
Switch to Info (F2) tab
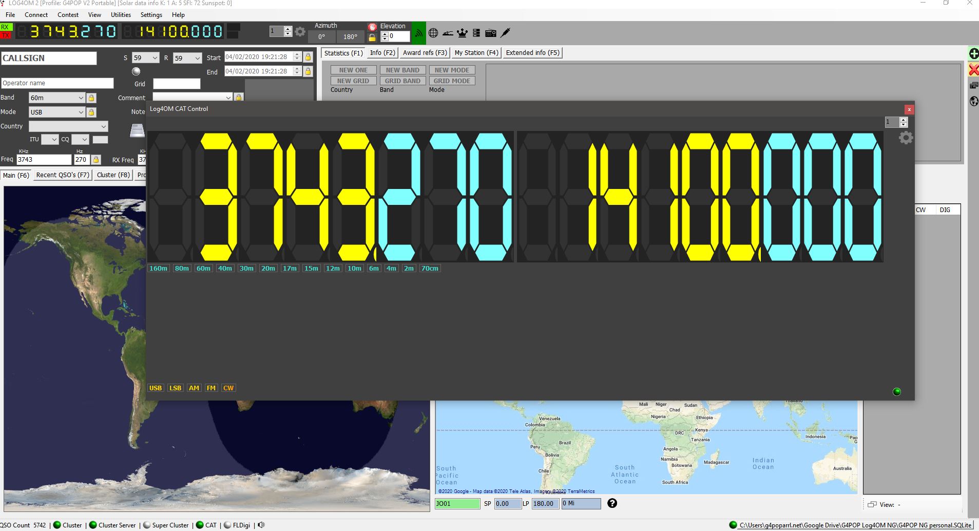tap(382, 53)
